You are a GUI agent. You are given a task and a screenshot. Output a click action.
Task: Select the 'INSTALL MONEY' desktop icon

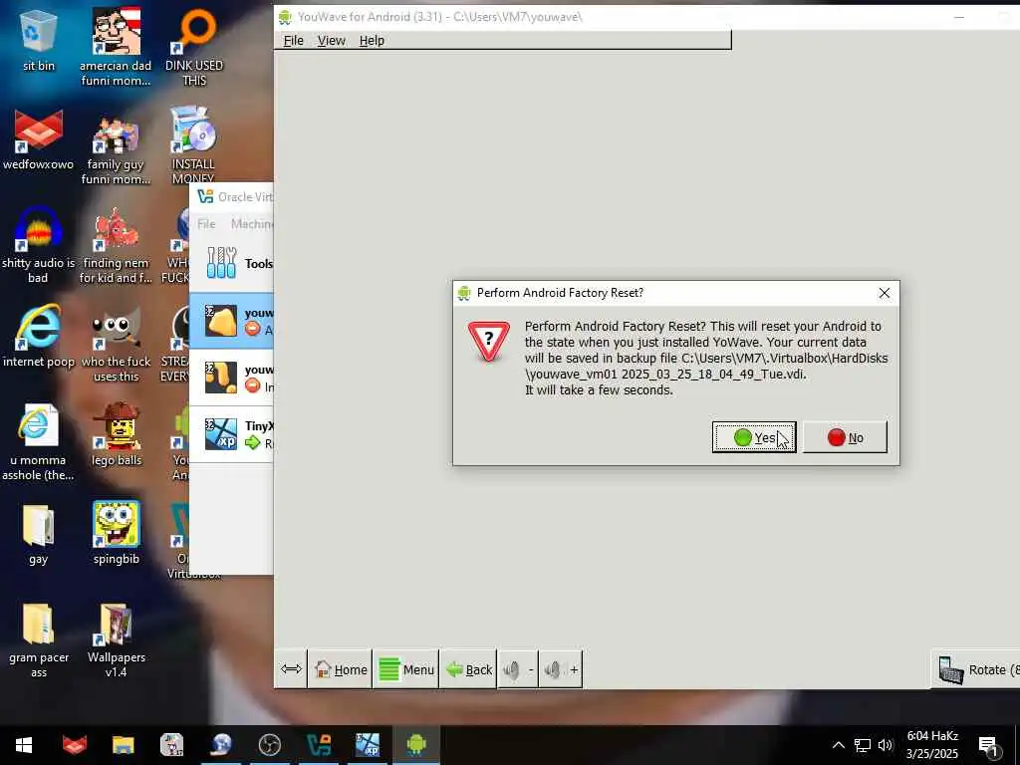pos(193,144)
